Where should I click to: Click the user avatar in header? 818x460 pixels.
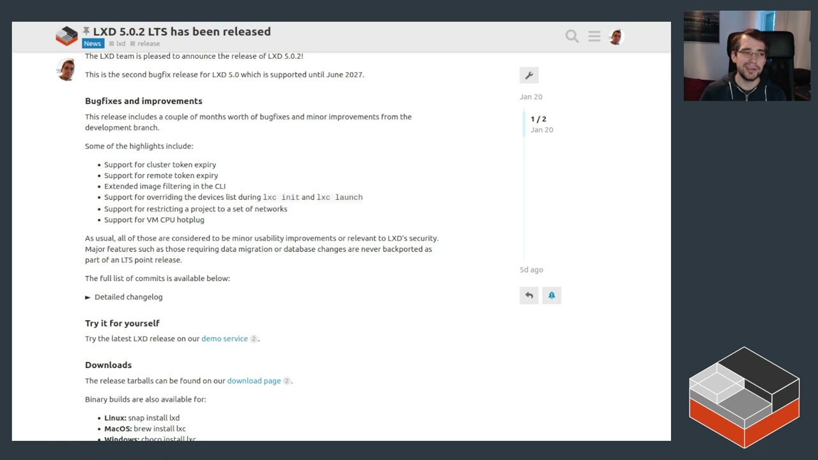615,36
